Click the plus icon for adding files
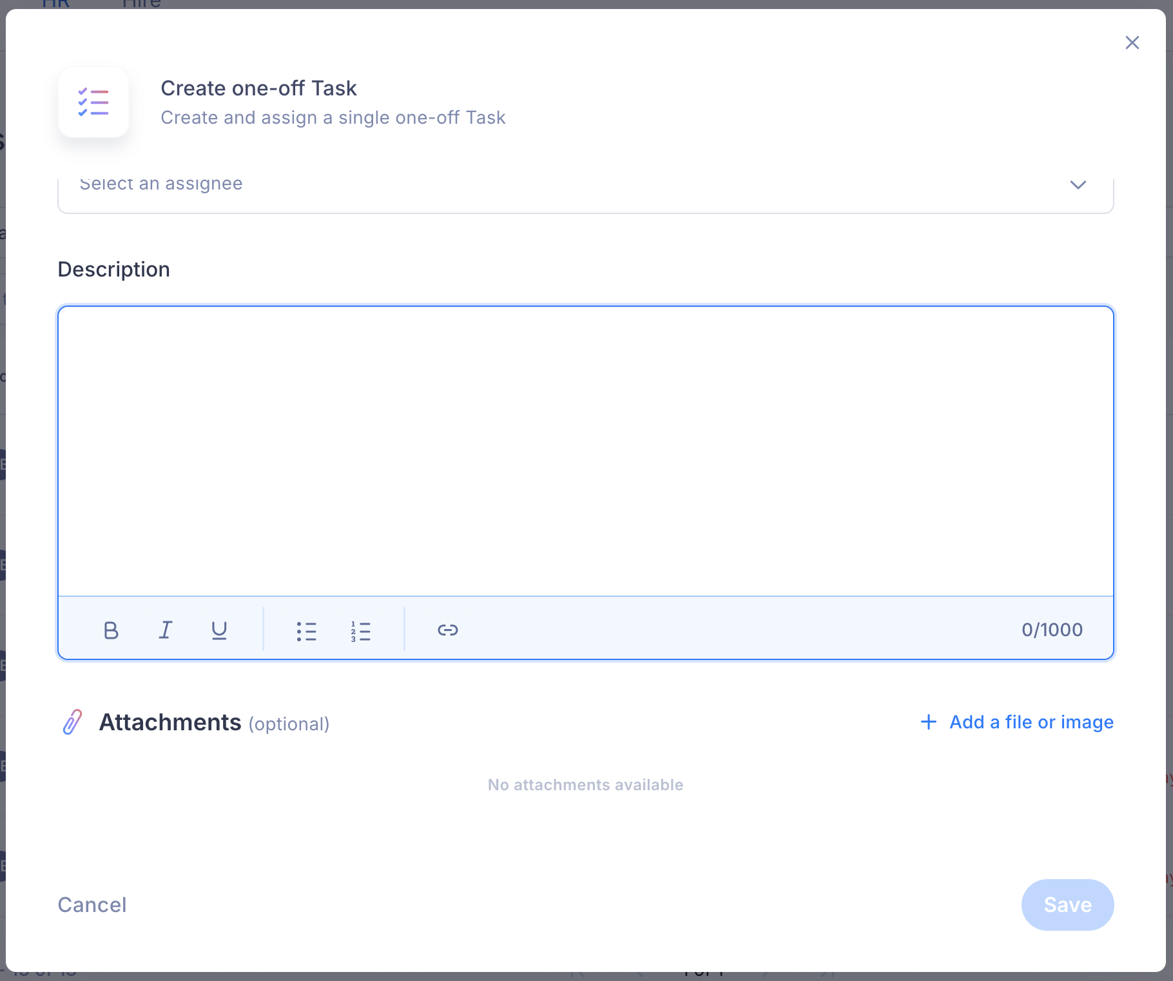Screen dimensions: 1173x981 928,722
